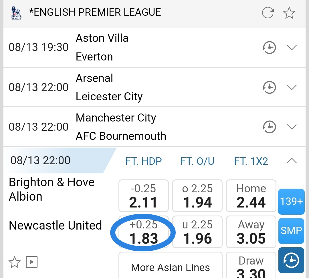309x278 pixels.
Task: Favorite the Brighton vs Newcastle match
Action: click(15, 262)
